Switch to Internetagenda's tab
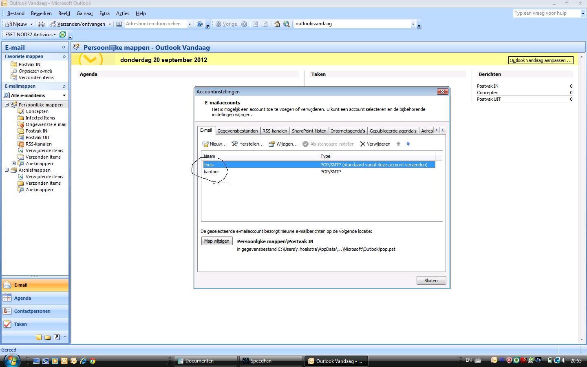Image resolution: width=587 pixels, height=367 pixels. (x=348, y=131)
